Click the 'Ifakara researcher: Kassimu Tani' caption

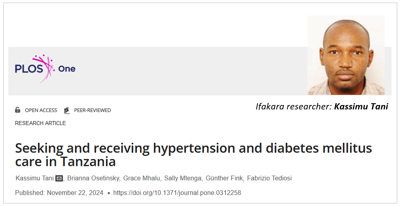[322, 107]
